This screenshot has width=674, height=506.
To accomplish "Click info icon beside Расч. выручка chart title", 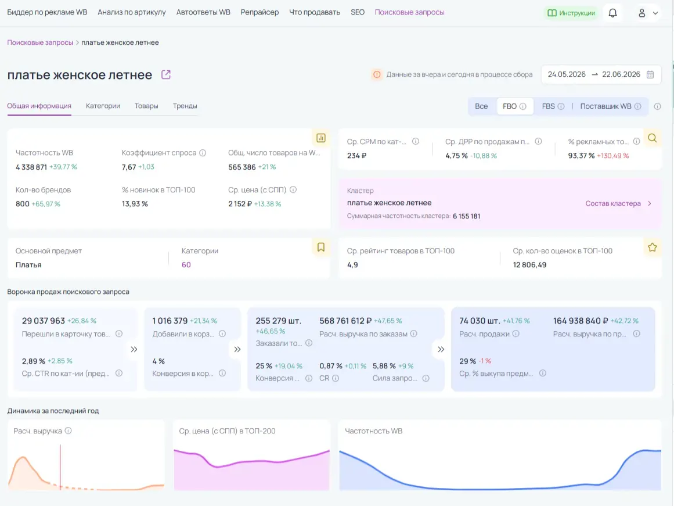I will pyautogui.click(x=68, y=430).
